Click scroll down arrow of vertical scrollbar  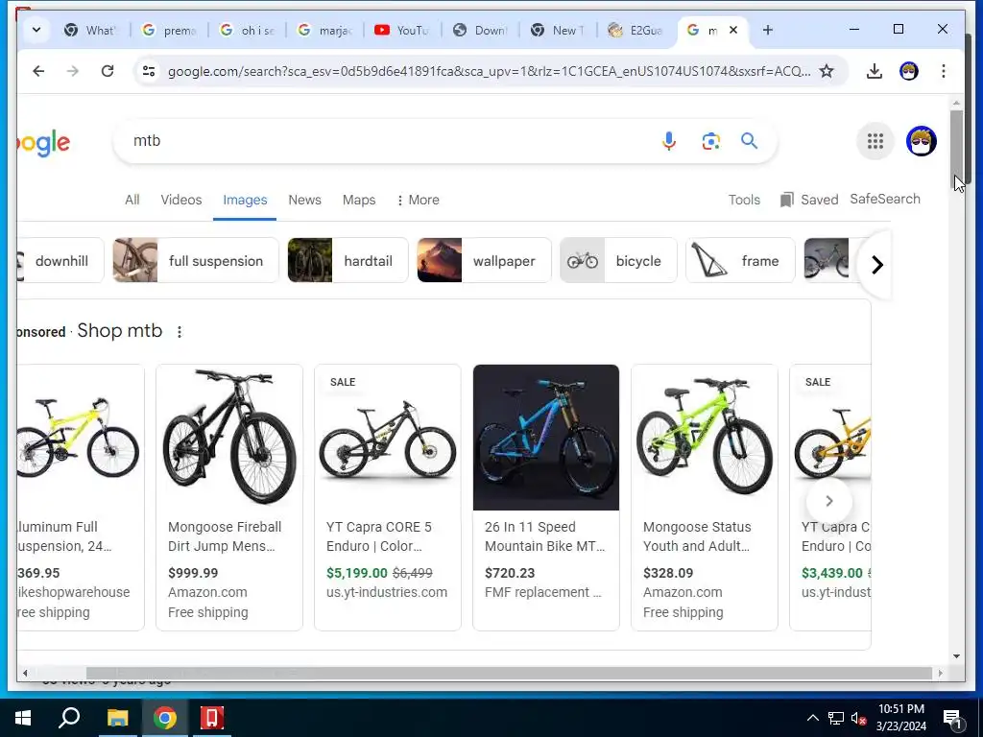pyautogui.click(x=956, y=656)
